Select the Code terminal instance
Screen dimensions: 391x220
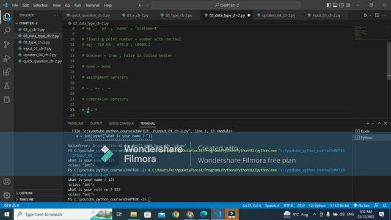point(371,131)
